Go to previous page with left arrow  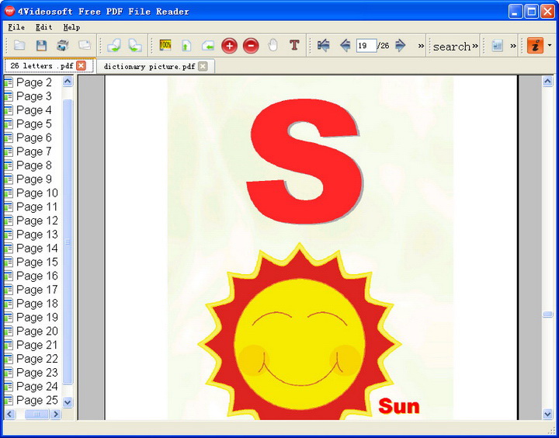click(345, 46)
